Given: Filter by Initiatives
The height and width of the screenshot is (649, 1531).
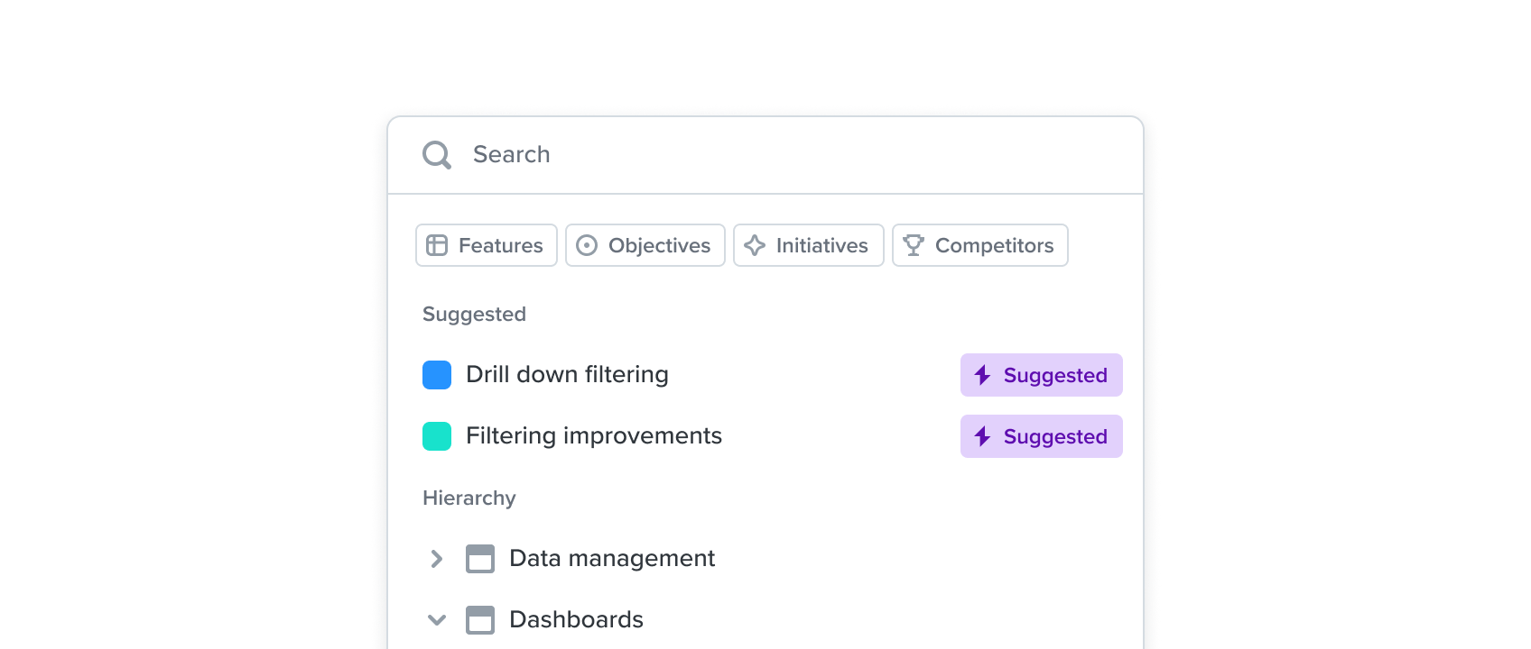Looking at the screenshot, I should pos(809,245).
